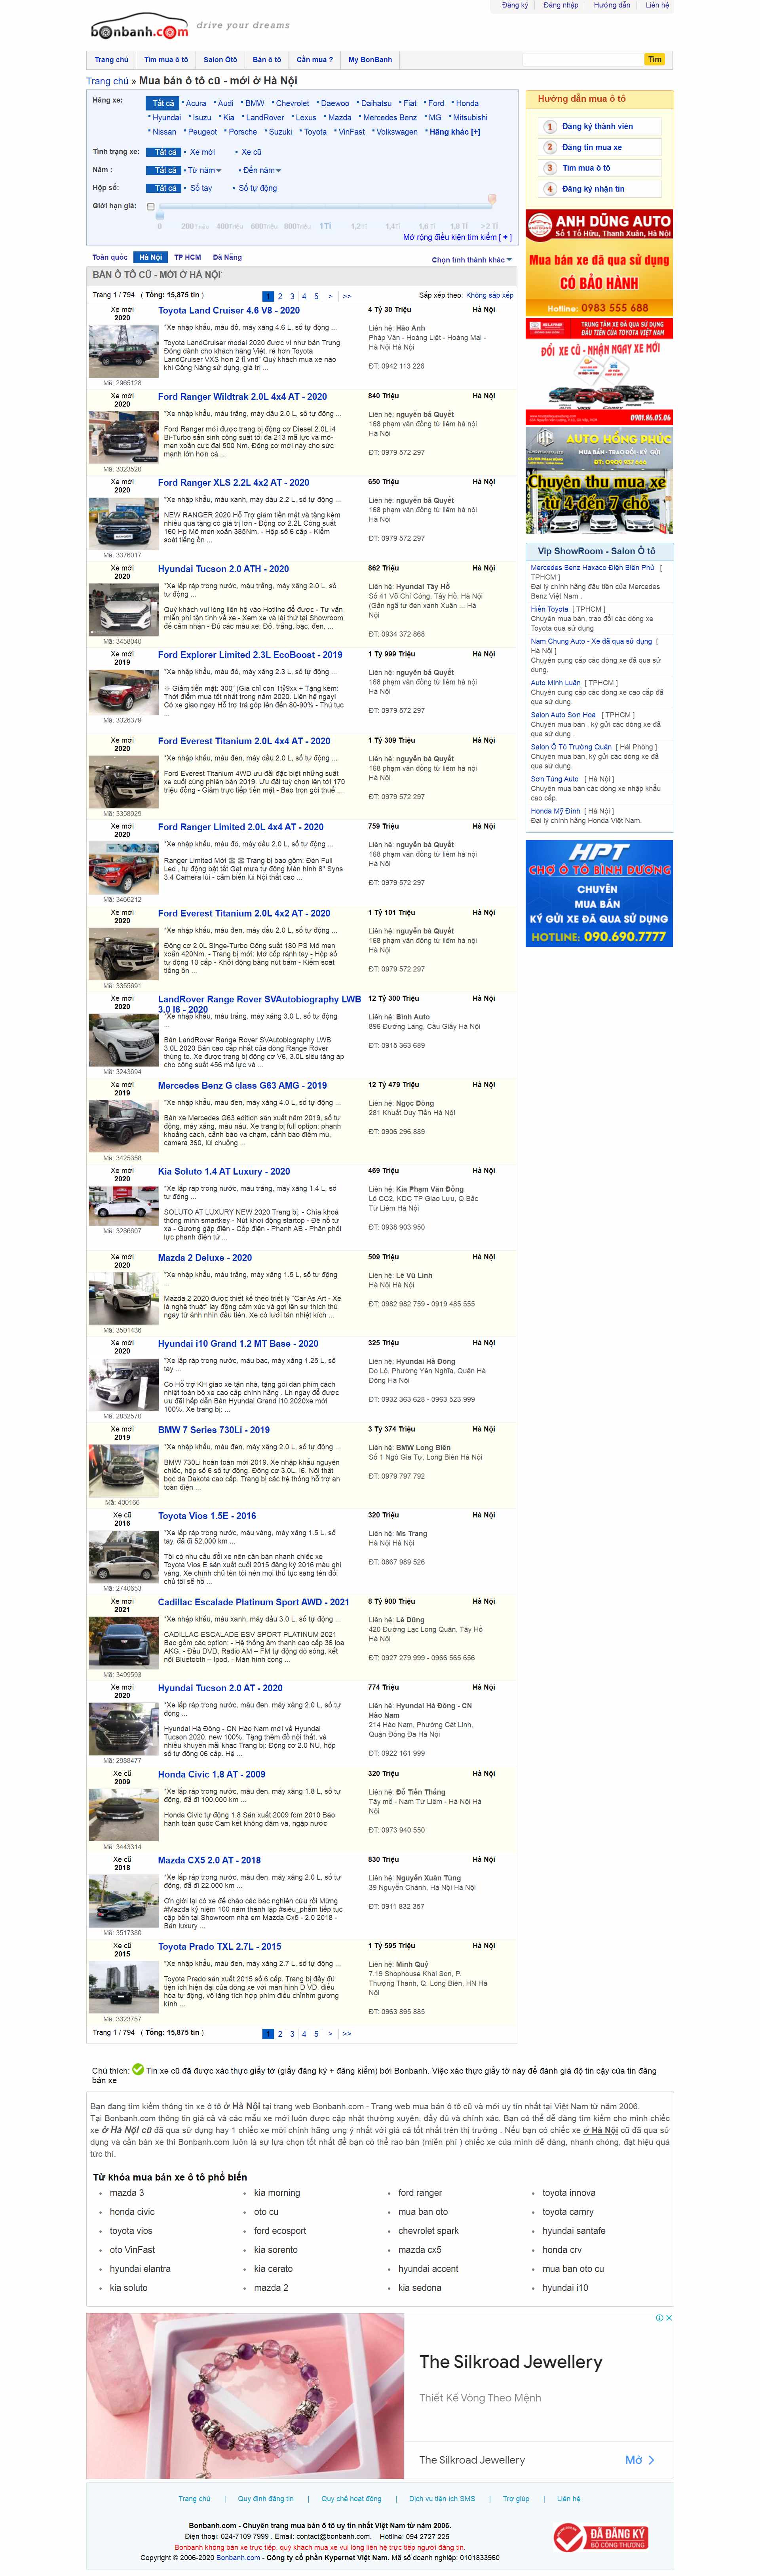Click the last page double-arrow in pagination
The image size is (760, 2576).
click(347, 296)
